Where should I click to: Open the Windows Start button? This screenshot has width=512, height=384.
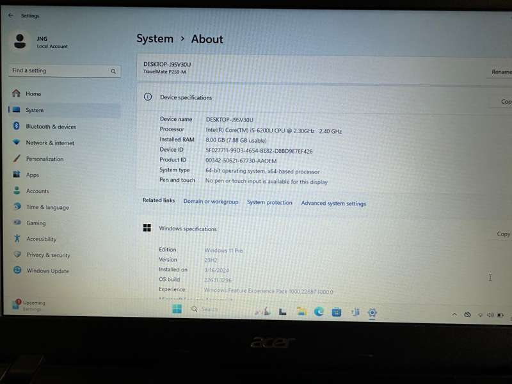[x=177, y=308]
